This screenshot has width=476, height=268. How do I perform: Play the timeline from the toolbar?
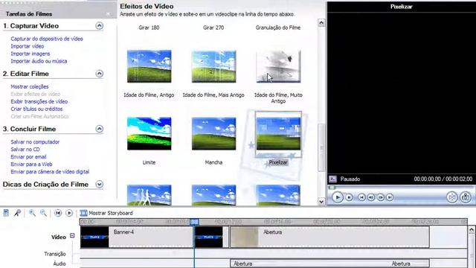click(x=69, y=213)
